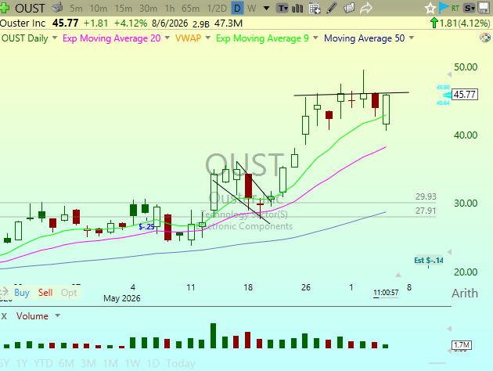Image resolution: width=493 pixels, height=371 pixels.
Task: Click the 29.93 price level label
Action: pos(426,196)
